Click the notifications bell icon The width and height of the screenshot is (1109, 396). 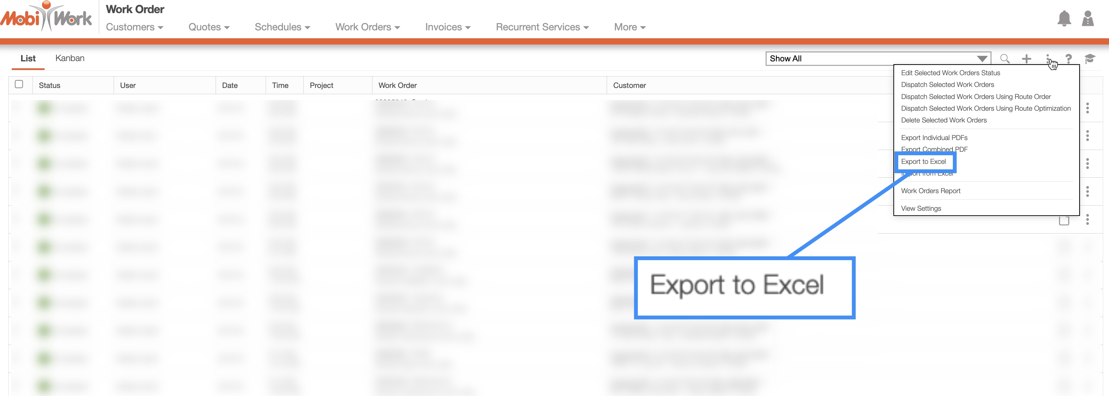point(1064,19)
